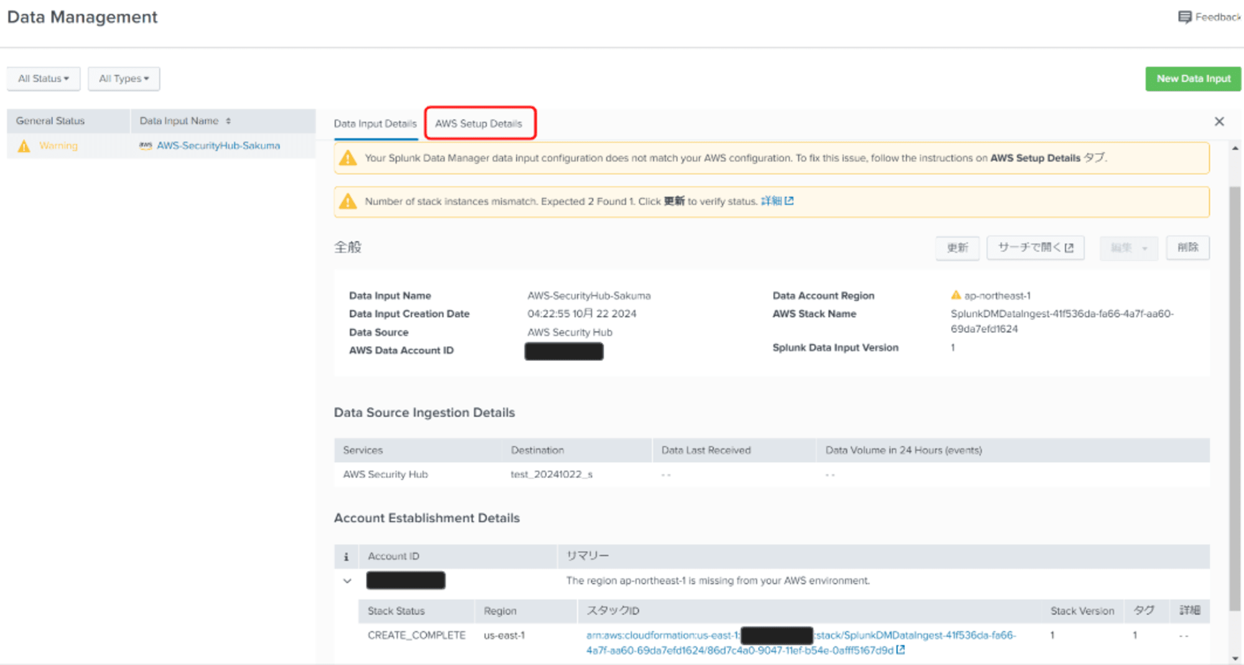Click the us-east-1 region cell

[x=504, y=635]
